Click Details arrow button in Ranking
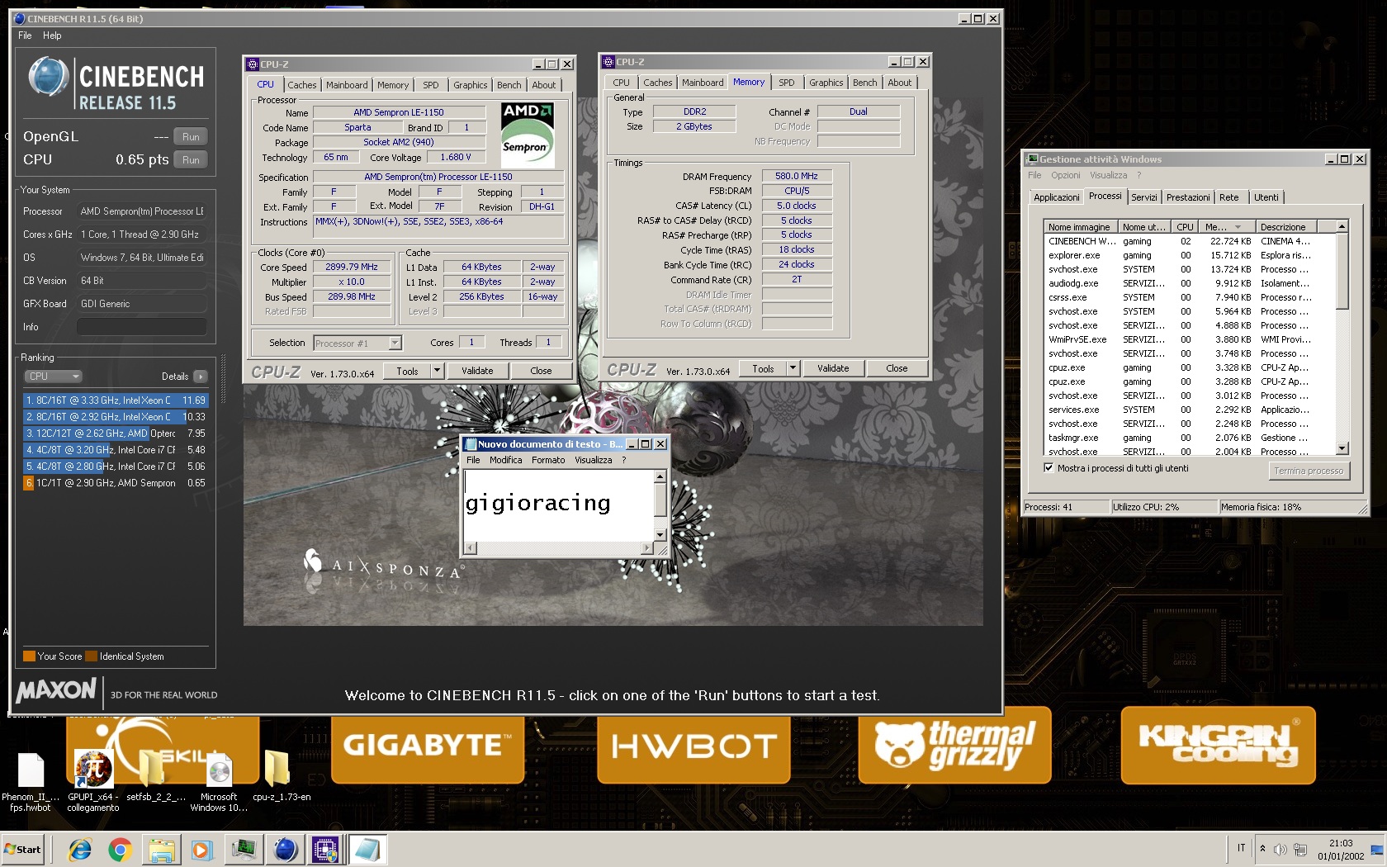The image size is (1387, 867). [201, 377]
